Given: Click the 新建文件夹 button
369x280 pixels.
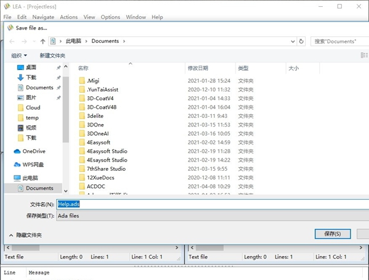Looking at the screenshot, I should 52,56.
